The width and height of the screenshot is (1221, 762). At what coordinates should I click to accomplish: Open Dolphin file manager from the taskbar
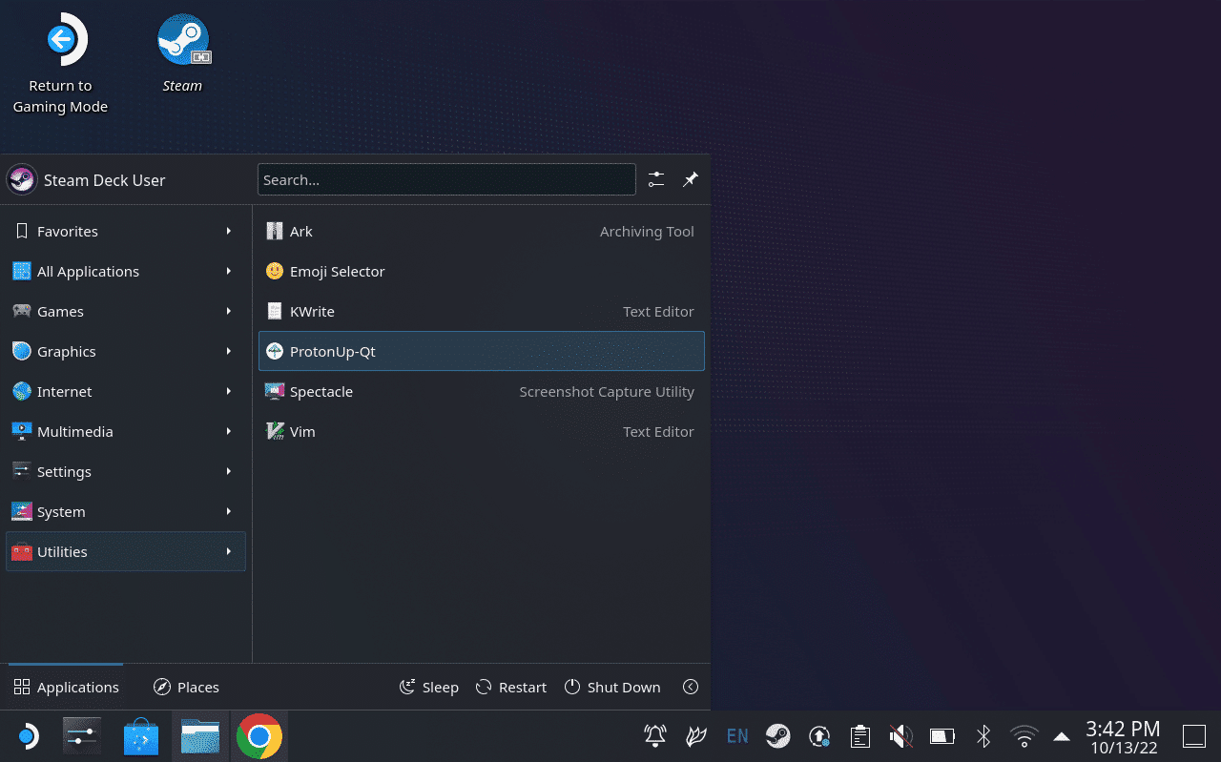coord(200,736)
